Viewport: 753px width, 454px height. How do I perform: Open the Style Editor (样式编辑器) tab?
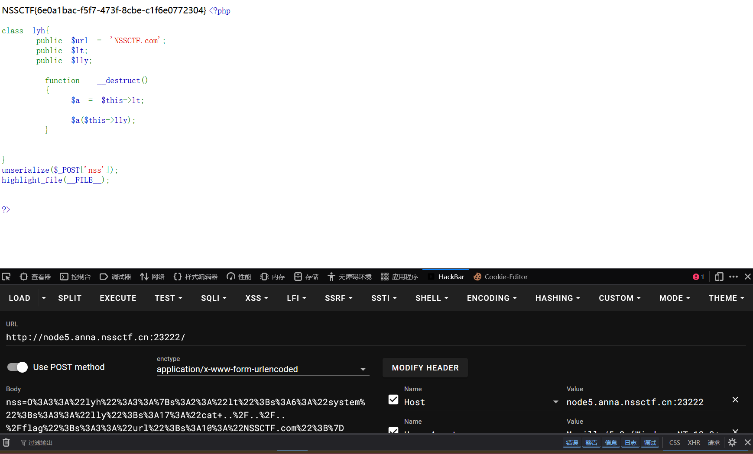point(195,277)
